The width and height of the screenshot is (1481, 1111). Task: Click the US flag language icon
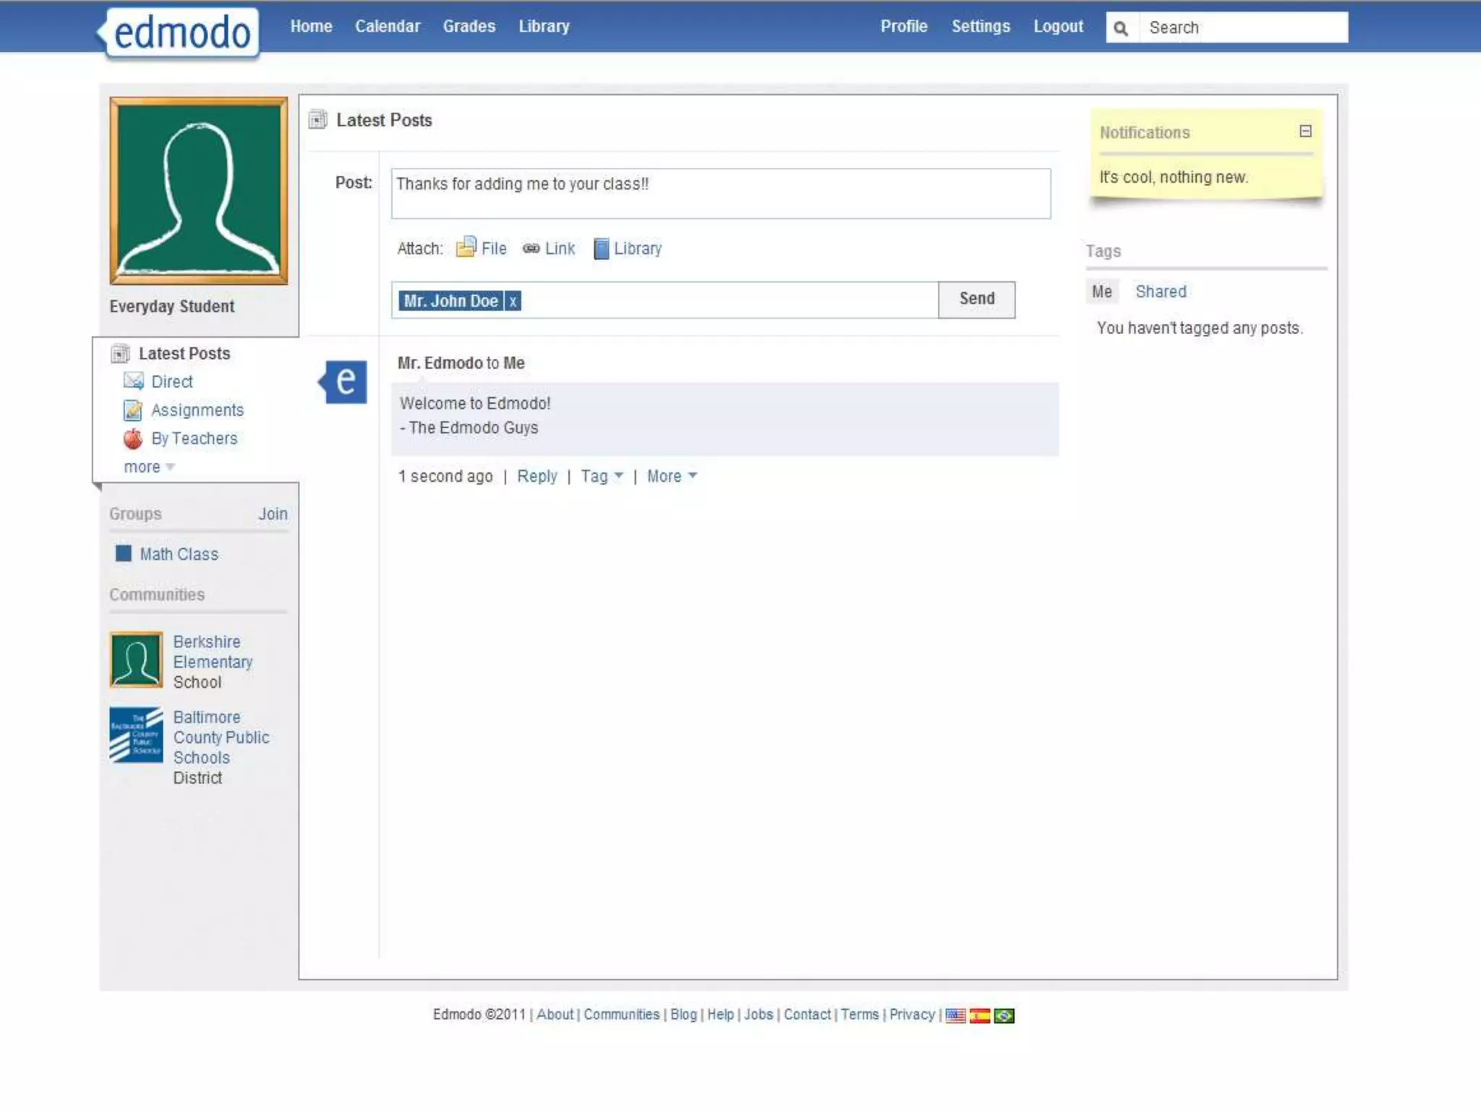(x=955, y=1016)
